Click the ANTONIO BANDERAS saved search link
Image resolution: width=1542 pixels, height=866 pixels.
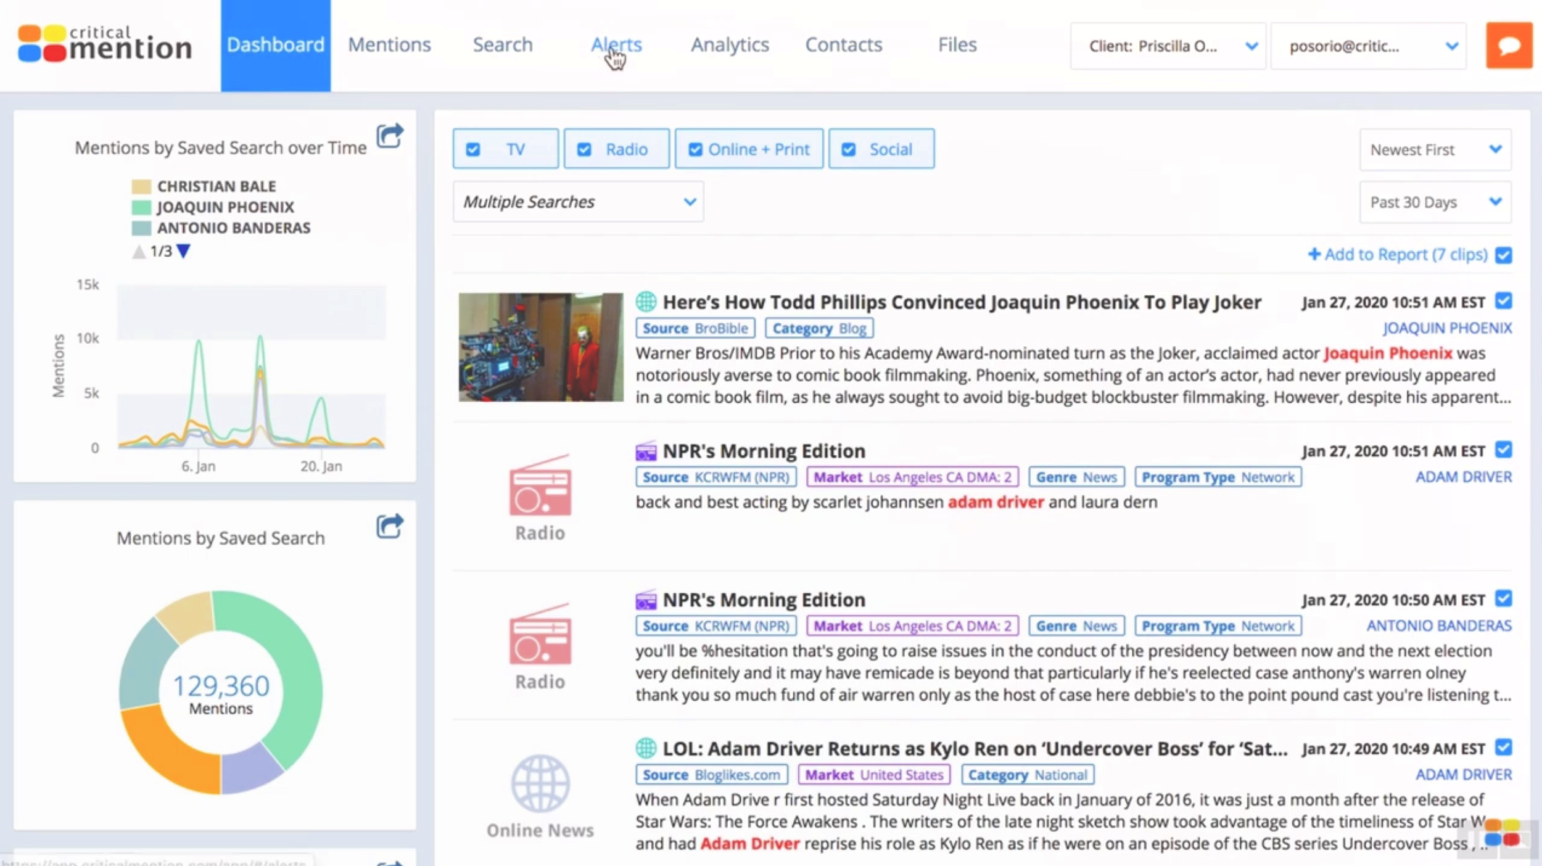pos(1439,625)
